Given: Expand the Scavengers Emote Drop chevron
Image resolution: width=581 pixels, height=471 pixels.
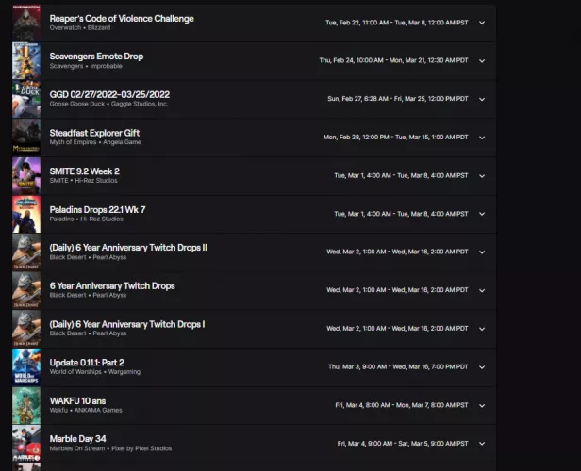Looking at the screenshot, I should 482,60.
